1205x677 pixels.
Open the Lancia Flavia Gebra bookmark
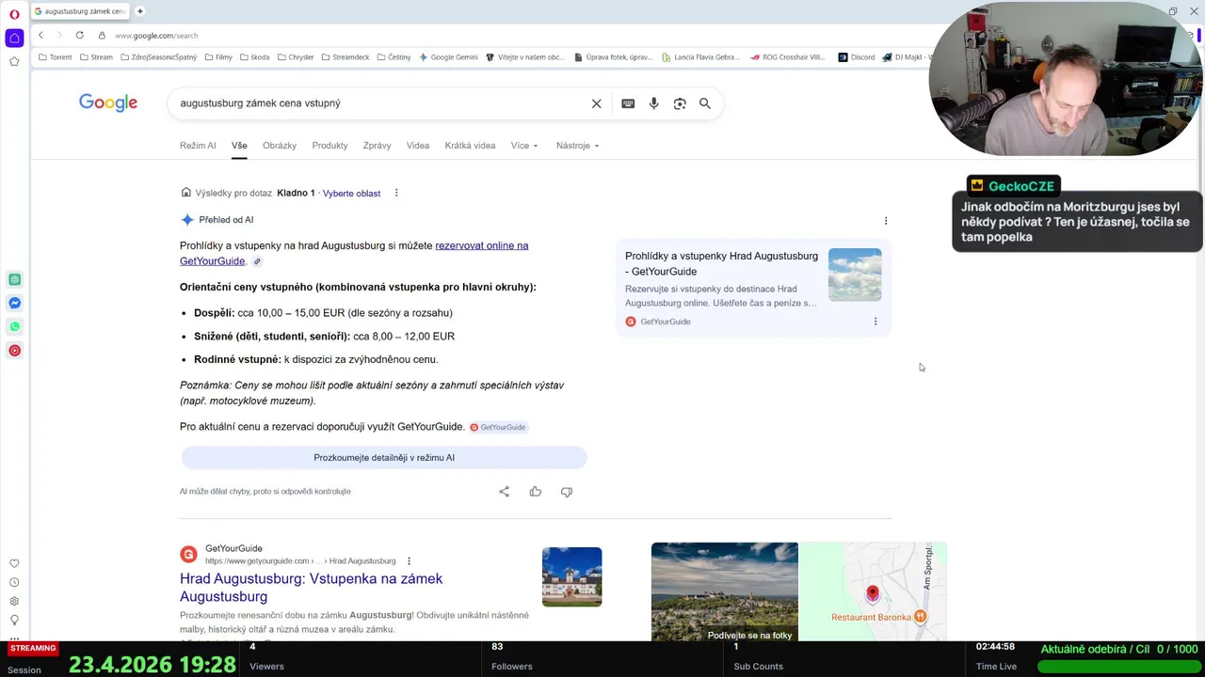tap(700, 57)
